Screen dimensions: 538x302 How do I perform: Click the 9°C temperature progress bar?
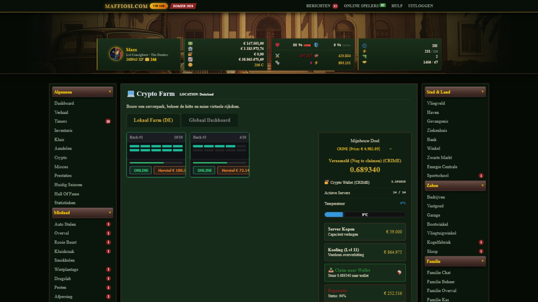point(365,214)
